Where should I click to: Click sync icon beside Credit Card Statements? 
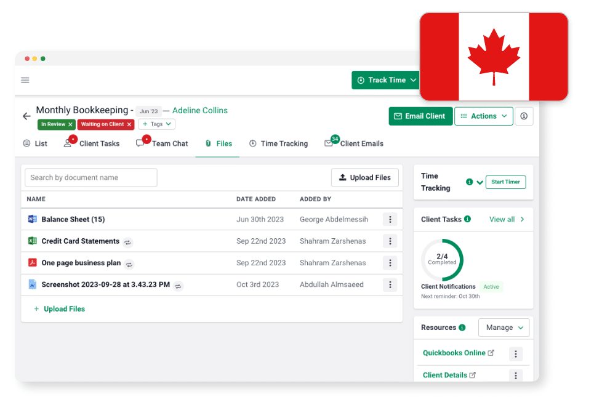click(x=127, y=242)
